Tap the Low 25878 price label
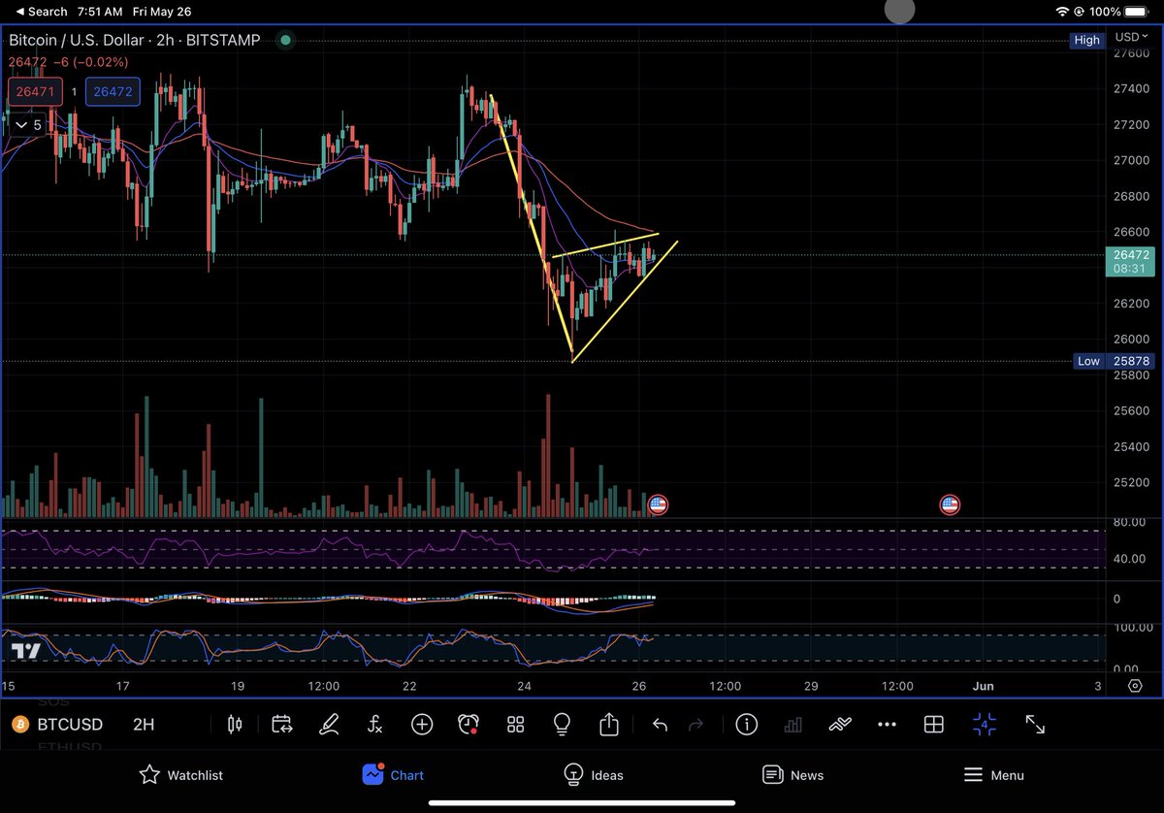Image resolution: width=1164 pixels, height=813 pixels. pyautogui.click(x=1114, y=361)
